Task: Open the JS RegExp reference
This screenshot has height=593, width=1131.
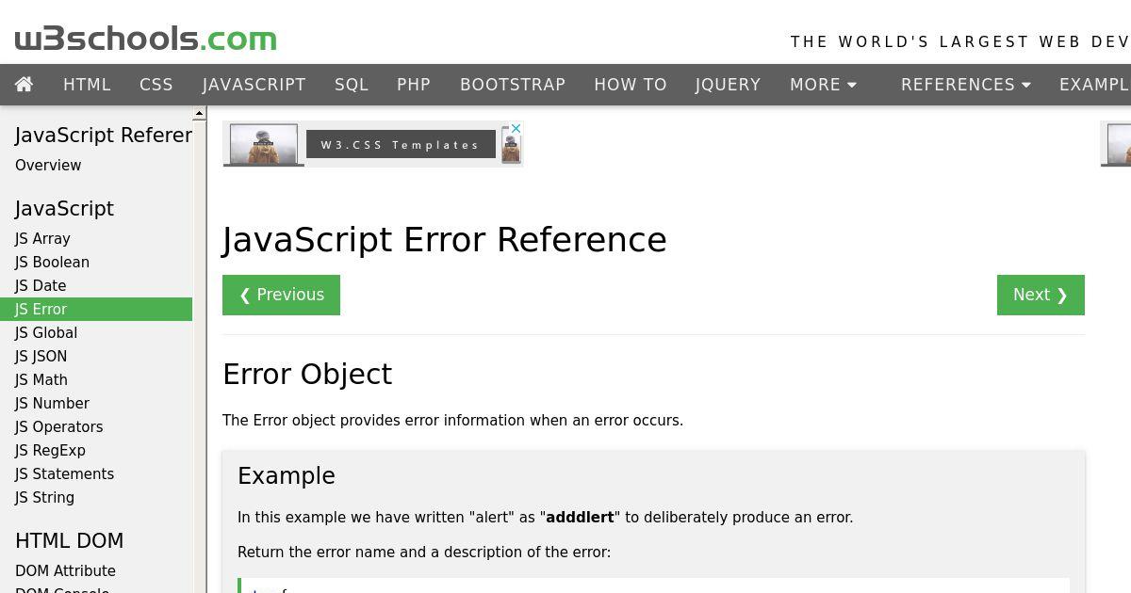Action: [x=50, y=451]
